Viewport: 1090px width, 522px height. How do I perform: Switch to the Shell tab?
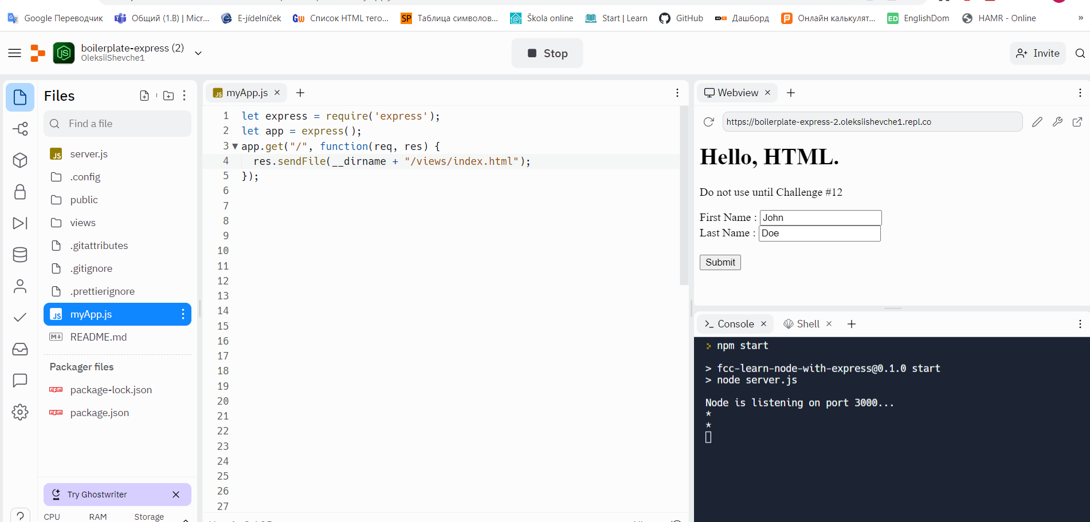coord(807,323)
